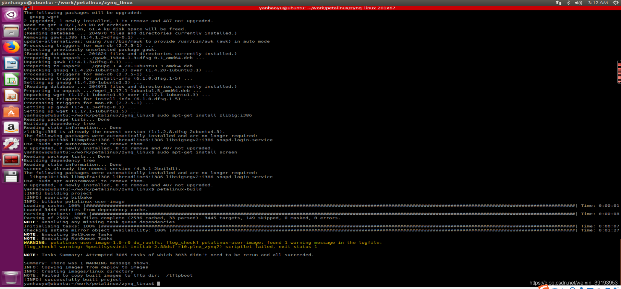The width and height of the screenshot is (621, 289).
Task: Click 'Setting up wget (1.17.1-1ubuntu1.5)' line
Action: tap(81, 111)
